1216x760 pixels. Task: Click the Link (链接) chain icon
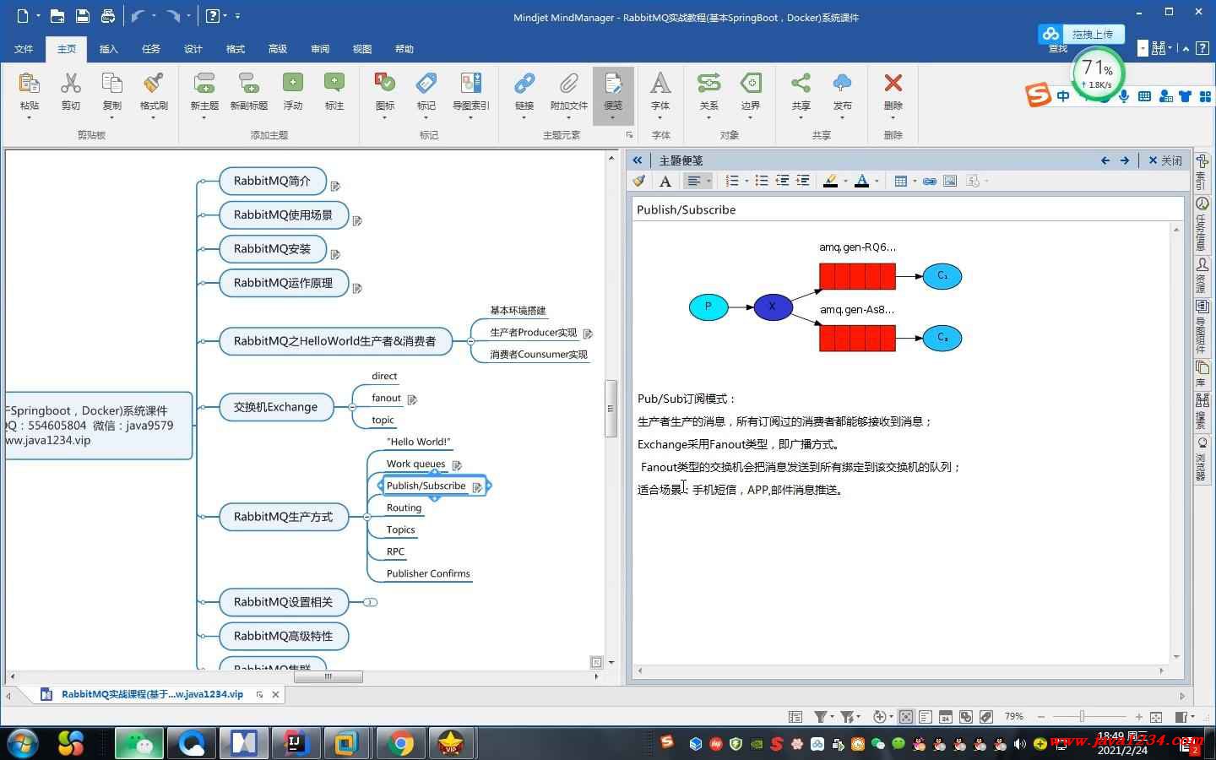524,84
